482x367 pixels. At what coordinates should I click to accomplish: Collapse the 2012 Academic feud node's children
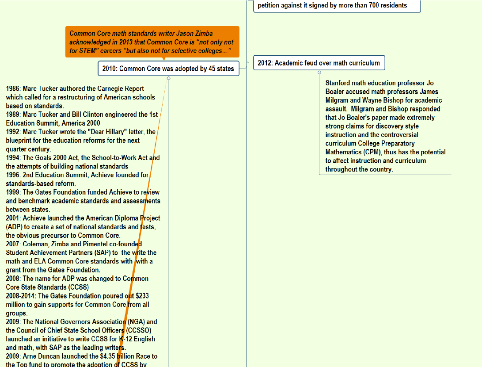(319, 72)
